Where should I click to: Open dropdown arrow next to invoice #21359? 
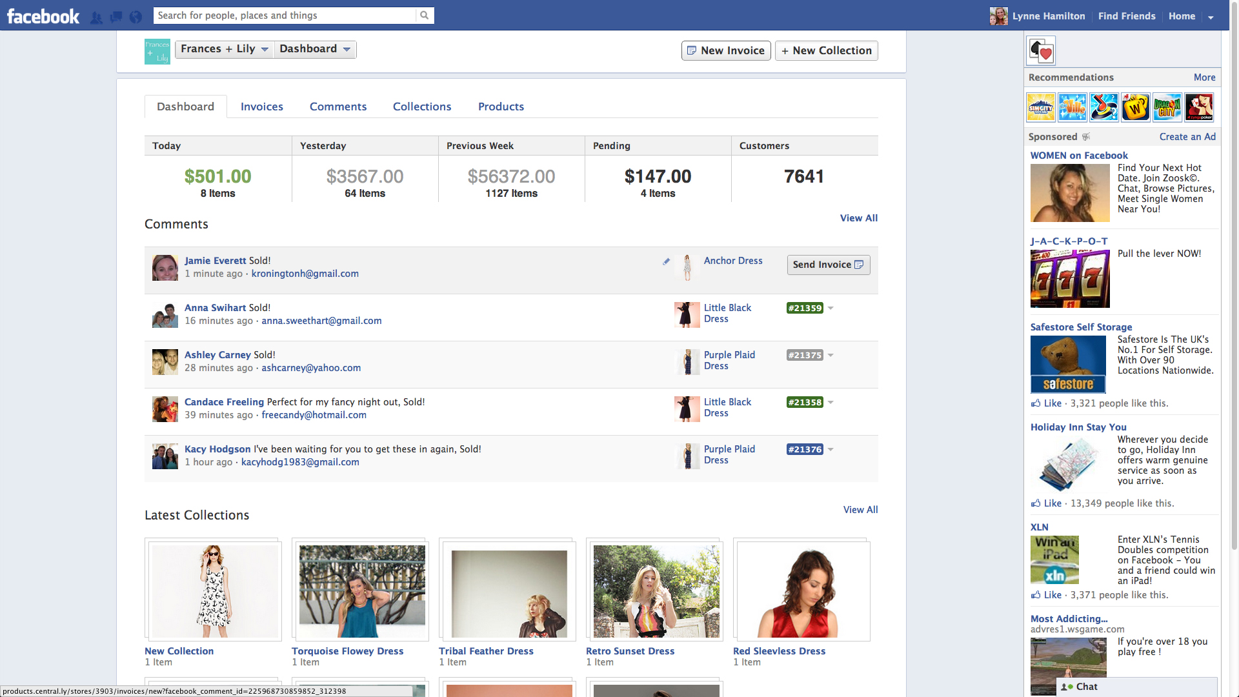pyautogui.click(x=831, y=308)
